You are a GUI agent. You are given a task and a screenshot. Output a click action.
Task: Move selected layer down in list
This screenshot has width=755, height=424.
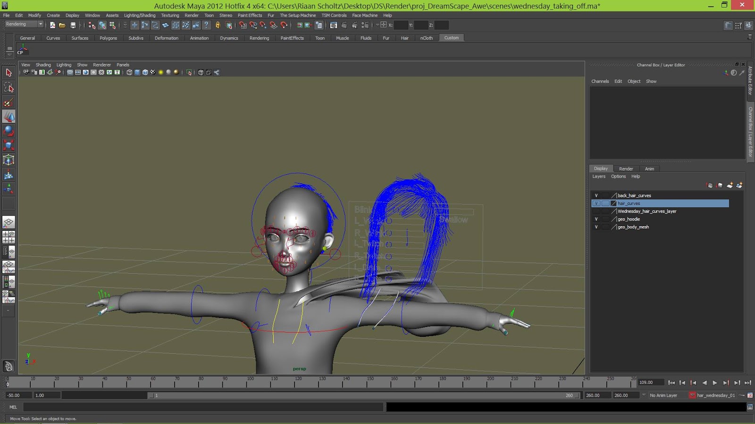719,185
